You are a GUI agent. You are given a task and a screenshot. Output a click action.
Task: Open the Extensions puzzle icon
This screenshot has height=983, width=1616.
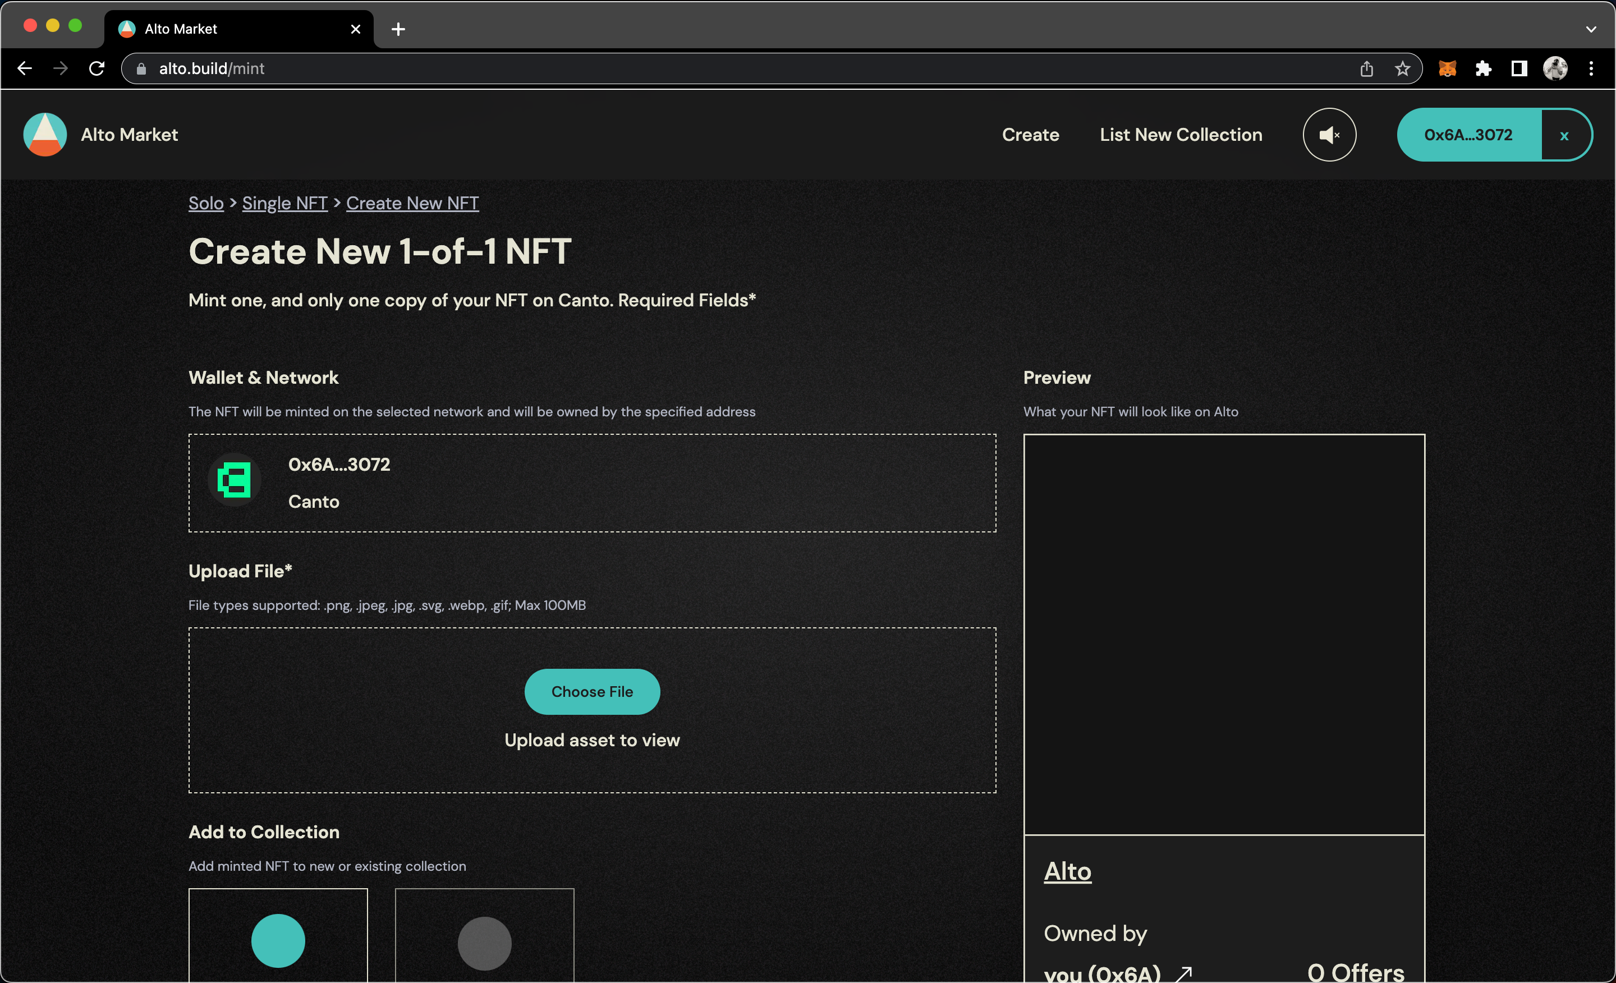pos(1484,68)
